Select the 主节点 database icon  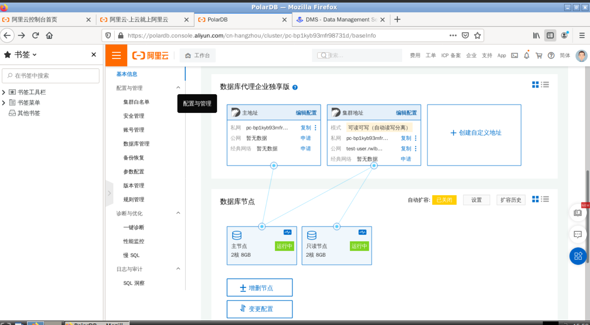click(x=237, y=235)
